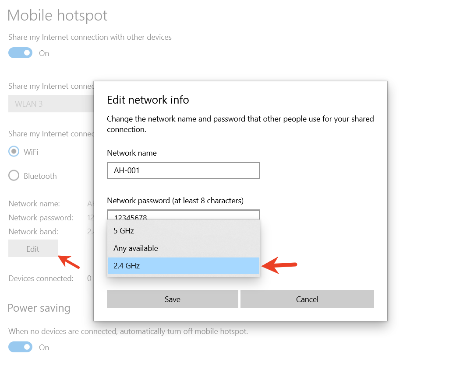Click into the Network password field
This screenshot has width=456, height=372.
click(183, 215)
